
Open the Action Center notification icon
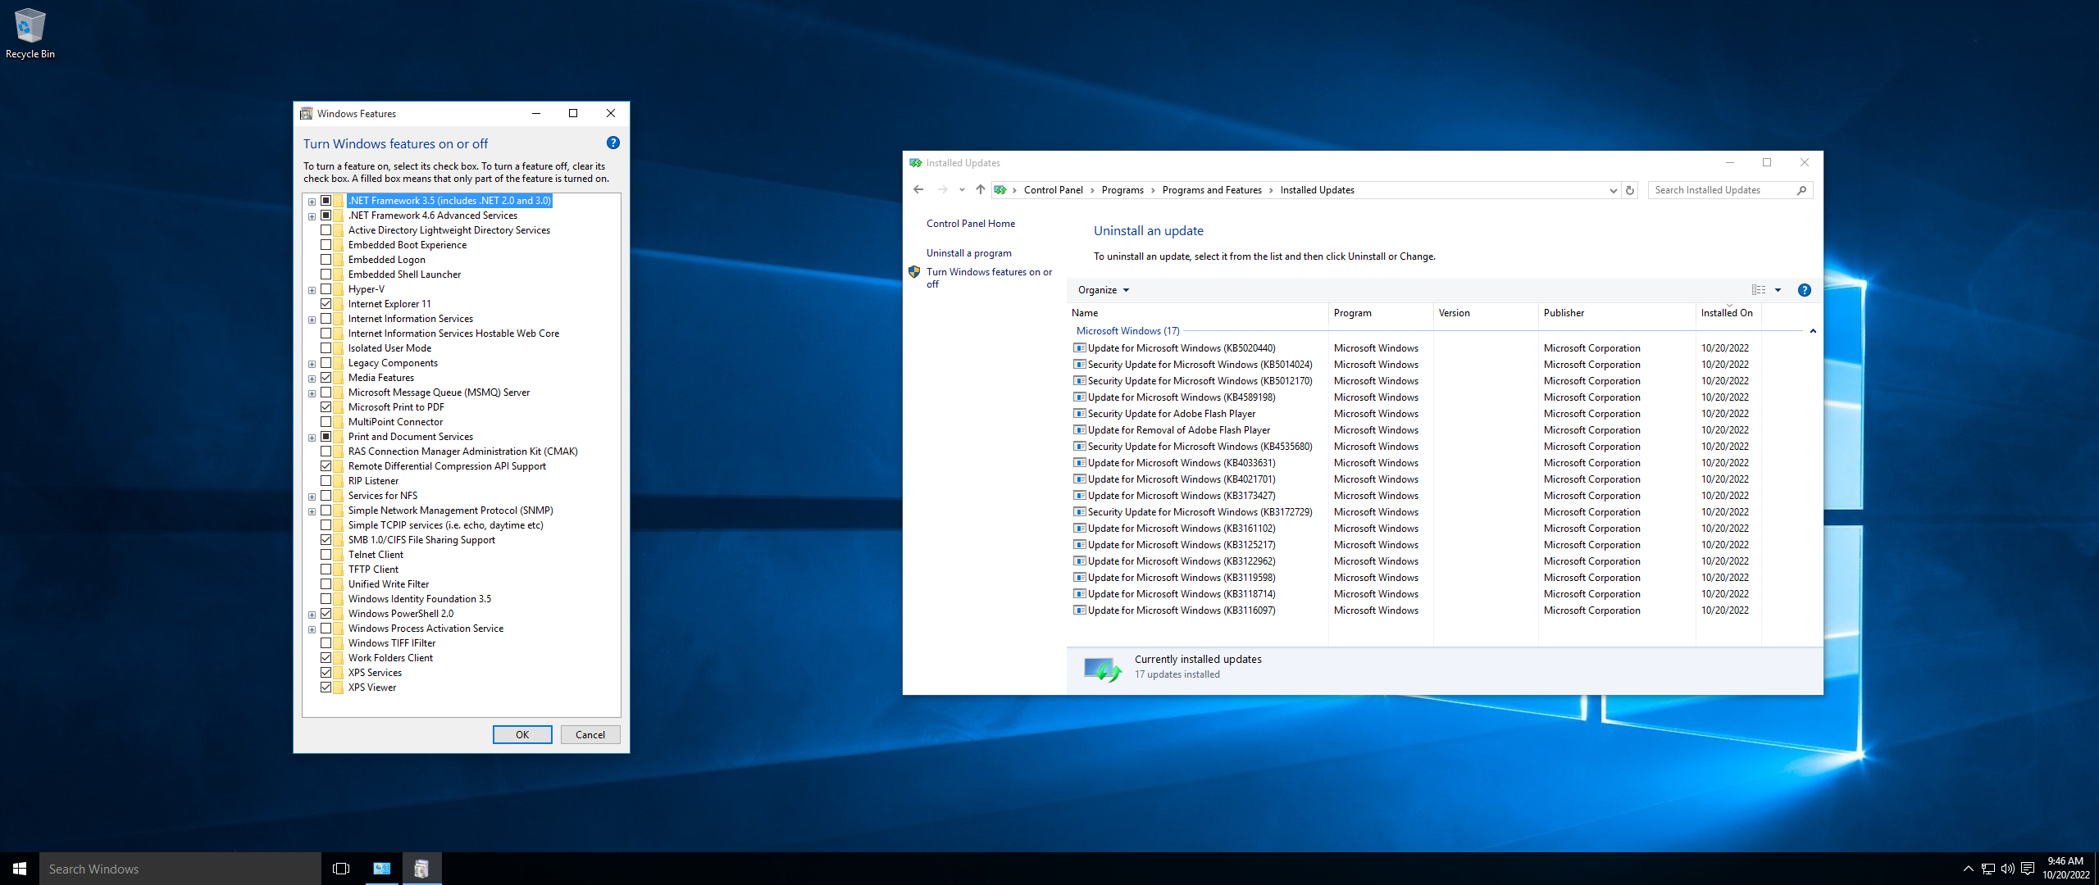(2028, 869)
